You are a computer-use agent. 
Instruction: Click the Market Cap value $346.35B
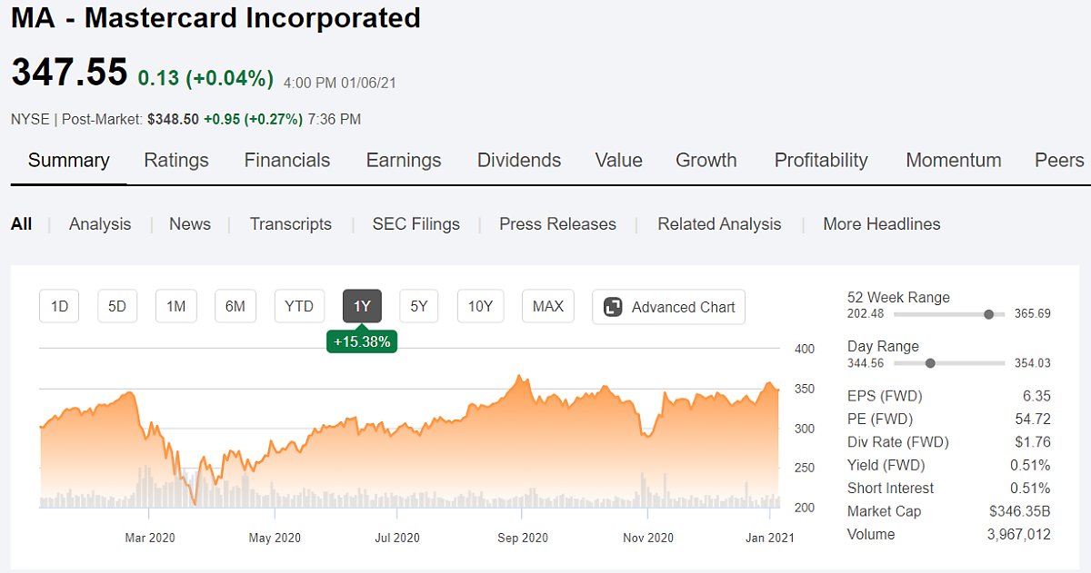click(1020, 511)
